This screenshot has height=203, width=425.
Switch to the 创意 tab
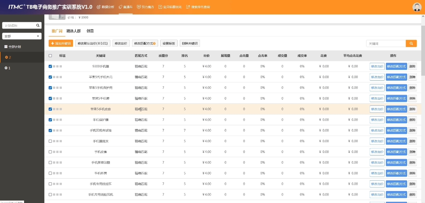click(90, 31)
